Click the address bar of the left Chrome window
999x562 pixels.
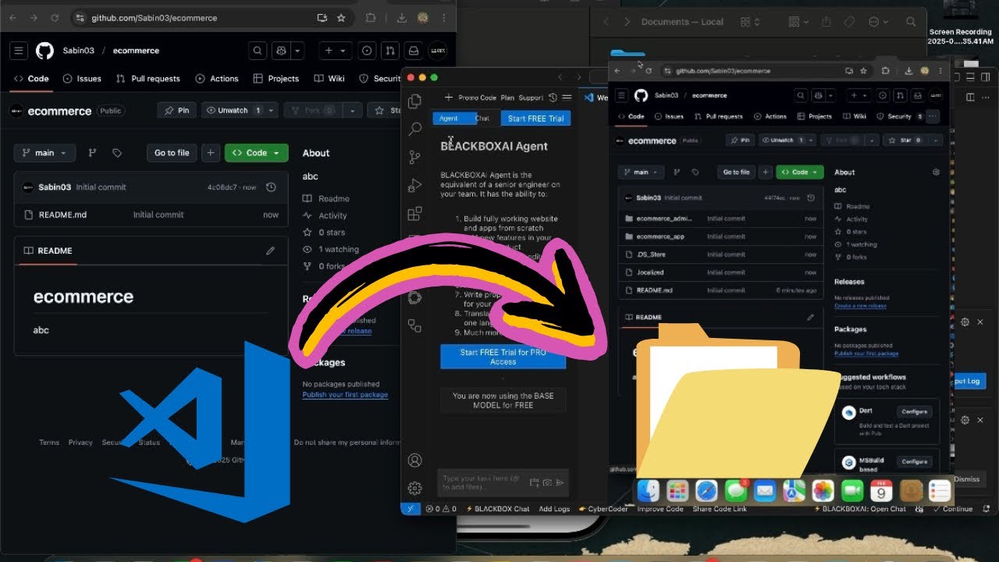211,18
